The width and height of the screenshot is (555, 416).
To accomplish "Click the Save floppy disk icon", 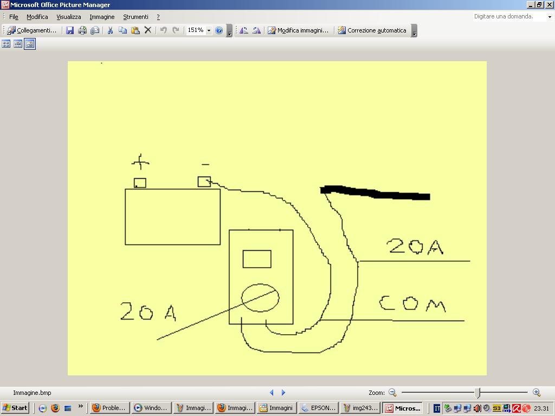I will (x=70, y=30).
